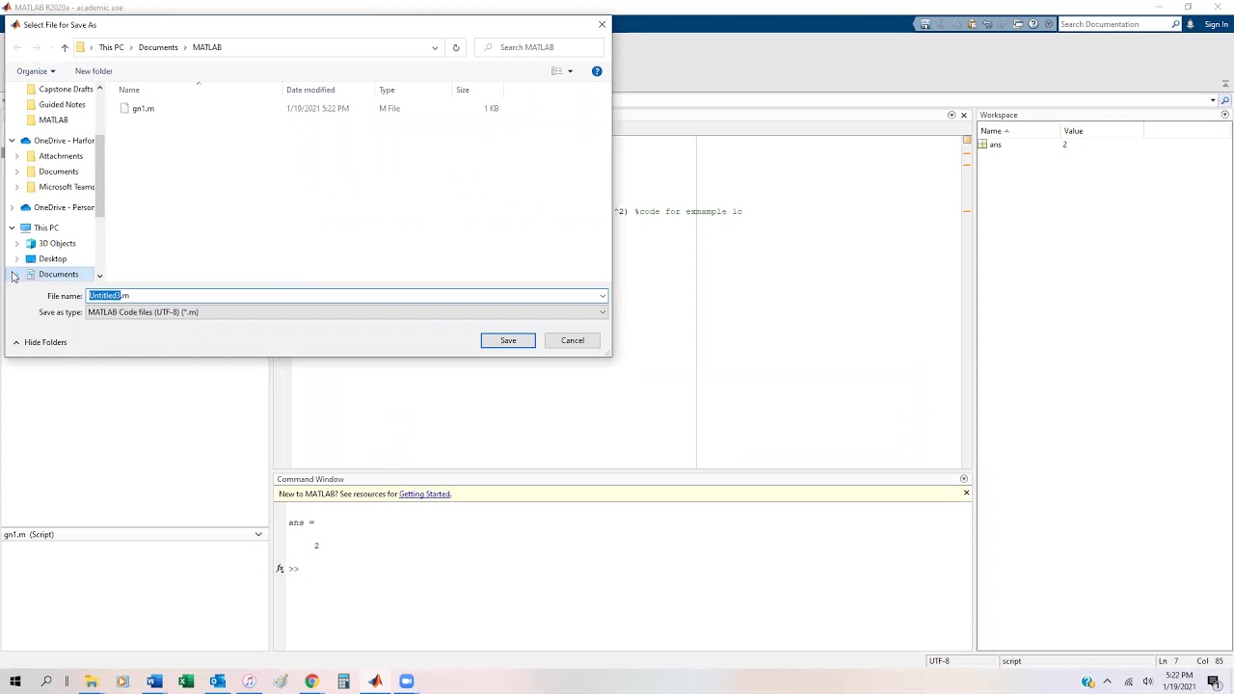
Task: Click This PC in address breadcrumb
Action: click(111, 47)
